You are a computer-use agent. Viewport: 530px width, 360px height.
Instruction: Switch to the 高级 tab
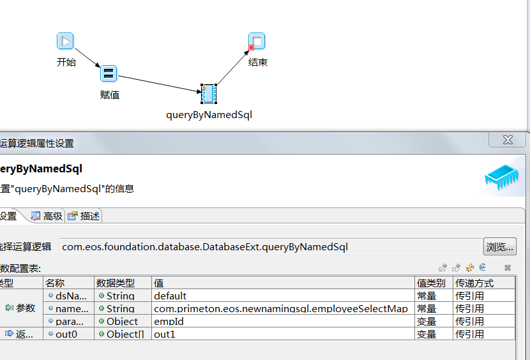pyautogui.click(x=47, y=216)
